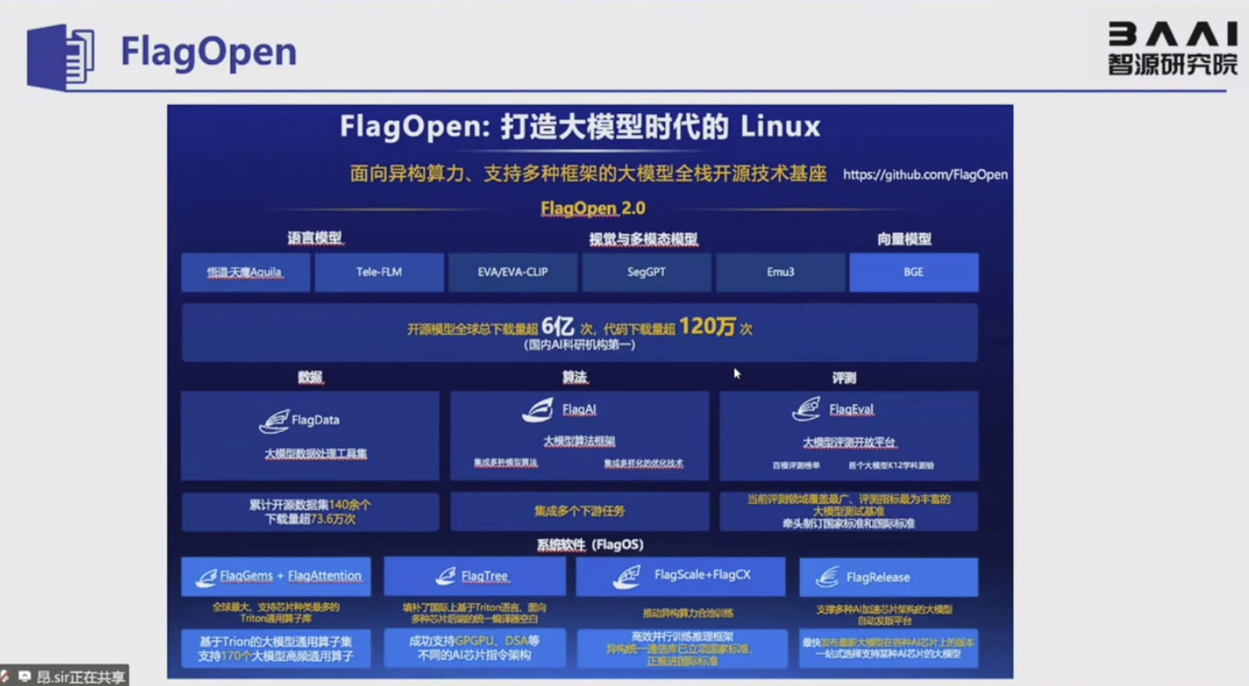The height and width of the screenshot is (686, 1249).
Task: Click the Emu3 model box
Action: 780,272
